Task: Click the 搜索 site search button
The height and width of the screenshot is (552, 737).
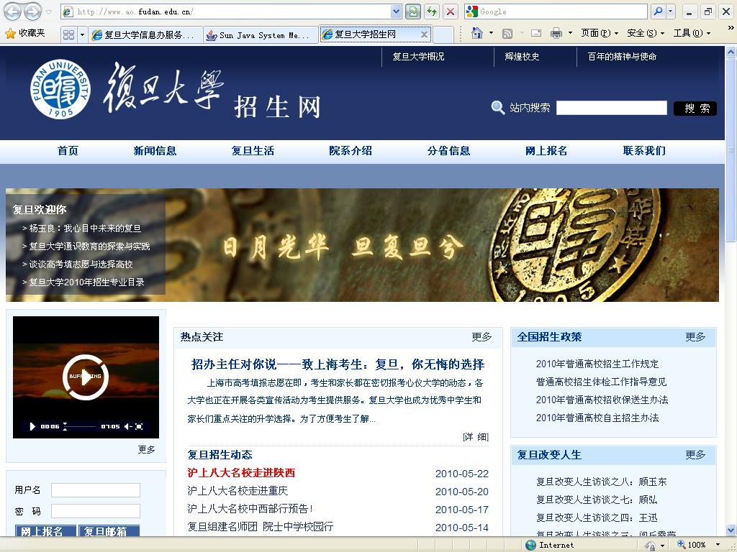Action: [695, 108]
